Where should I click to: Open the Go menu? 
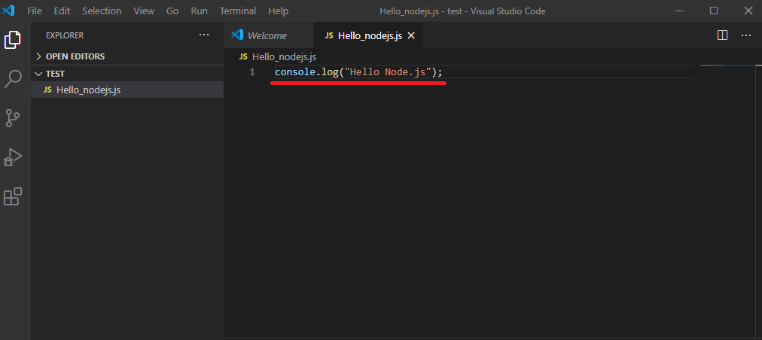point(172,11)
